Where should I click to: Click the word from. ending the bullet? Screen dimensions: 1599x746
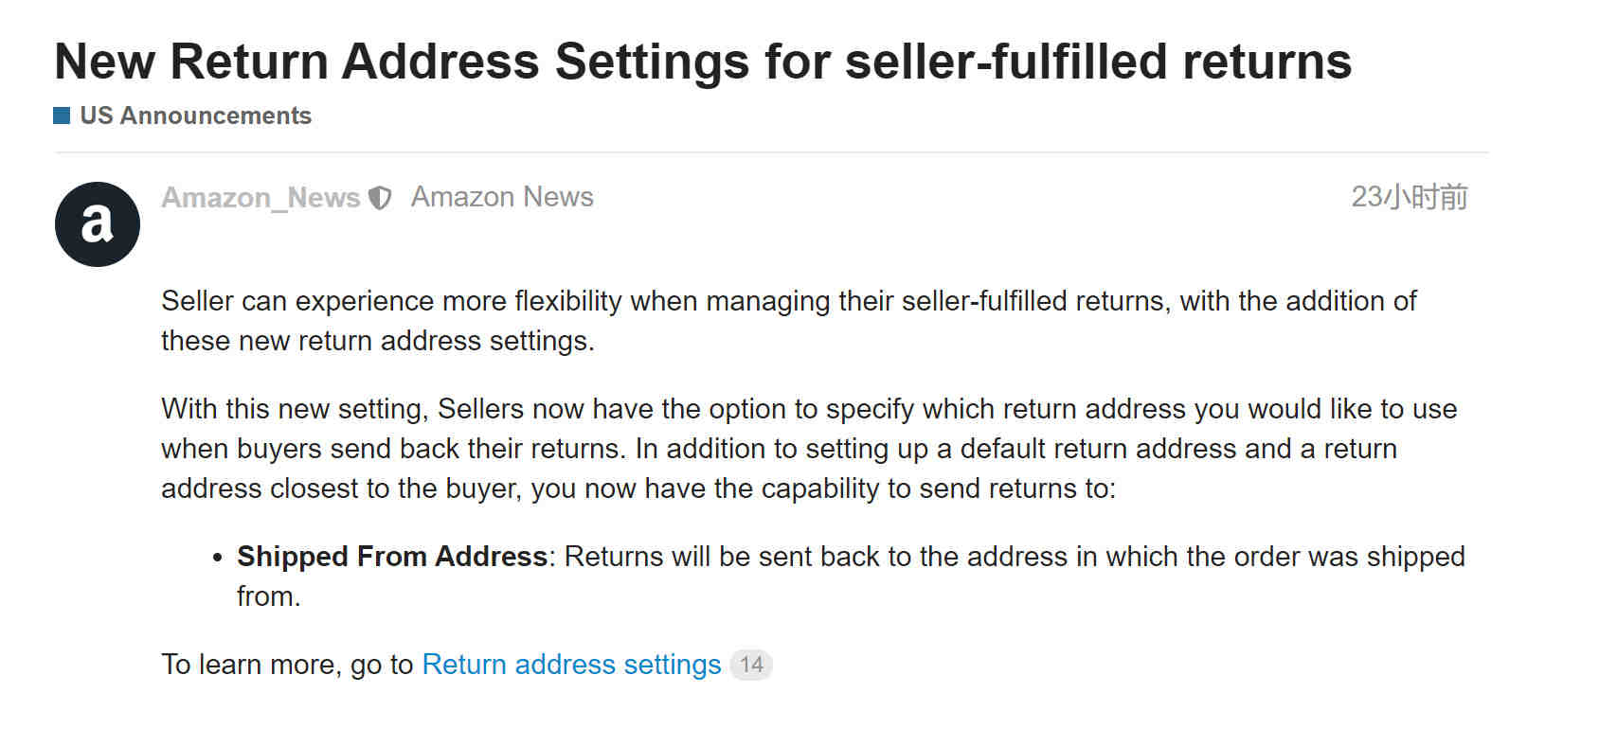[268, 596]
